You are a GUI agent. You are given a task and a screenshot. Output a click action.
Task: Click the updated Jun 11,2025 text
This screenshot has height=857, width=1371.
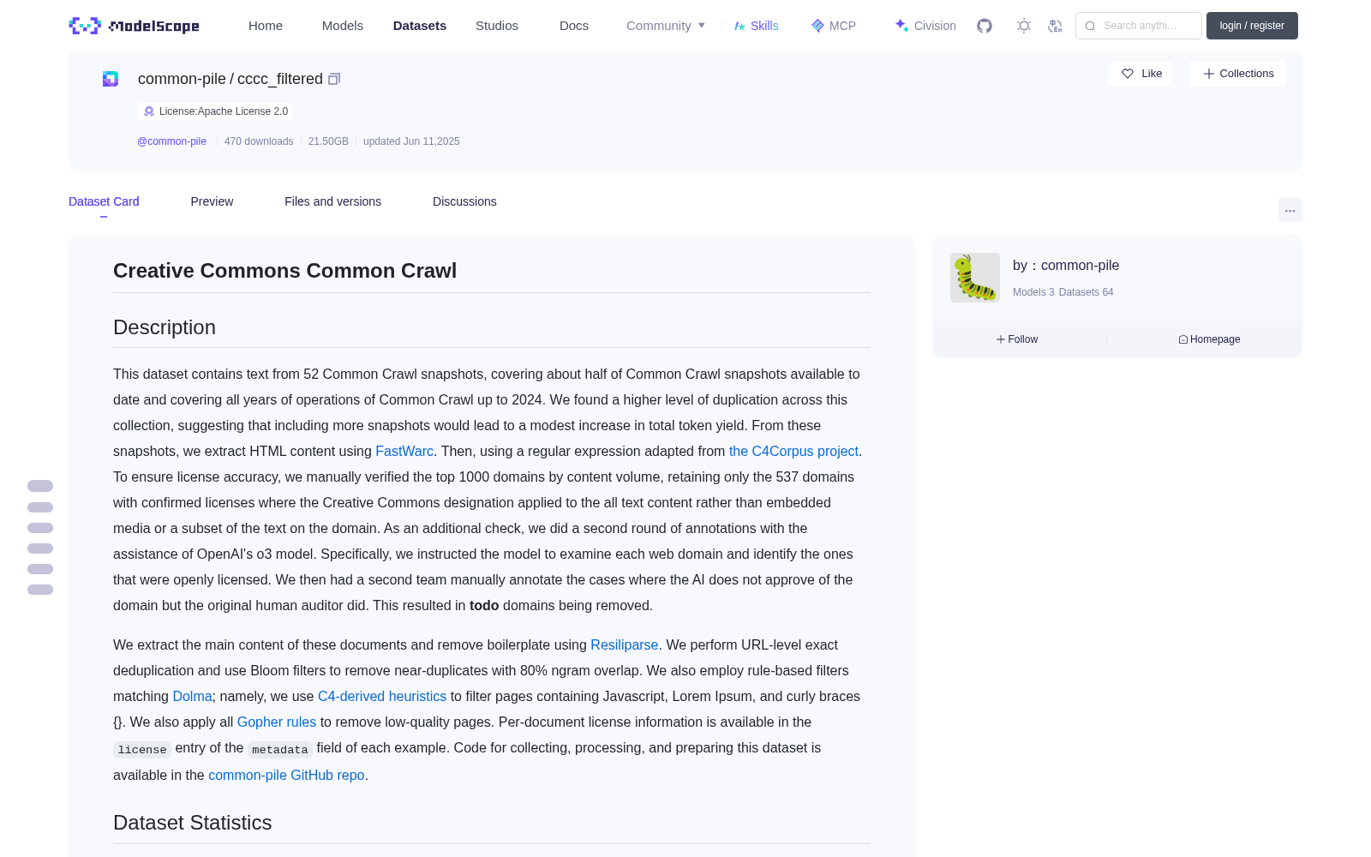click(x=411, y=141)
